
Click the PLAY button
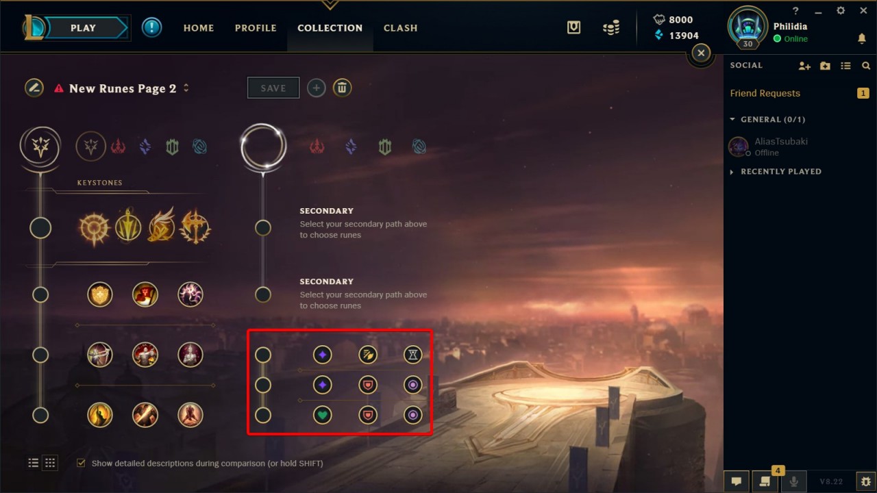click(83, 28)
